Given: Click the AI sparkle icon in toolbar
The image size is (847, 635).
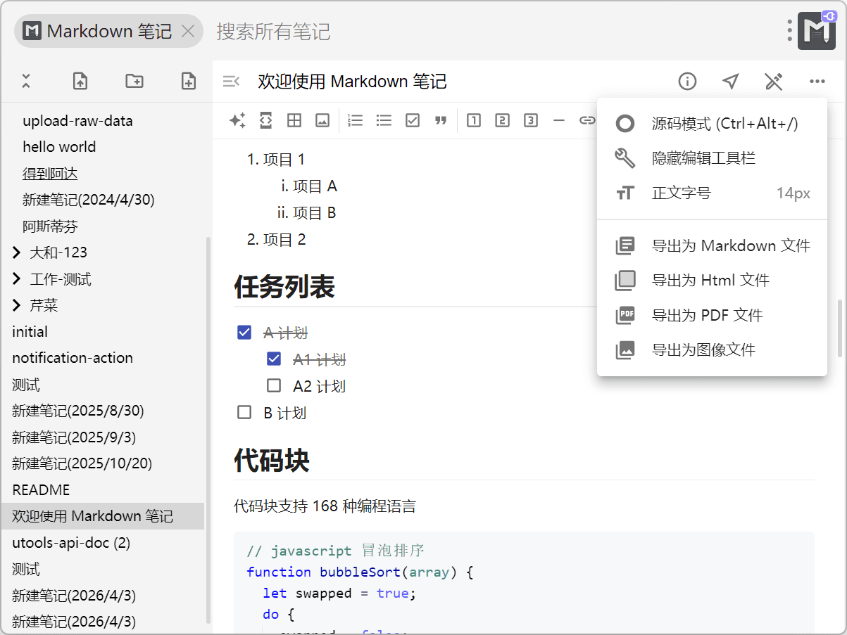Looking at the screenshot, I should pos(237,120).
